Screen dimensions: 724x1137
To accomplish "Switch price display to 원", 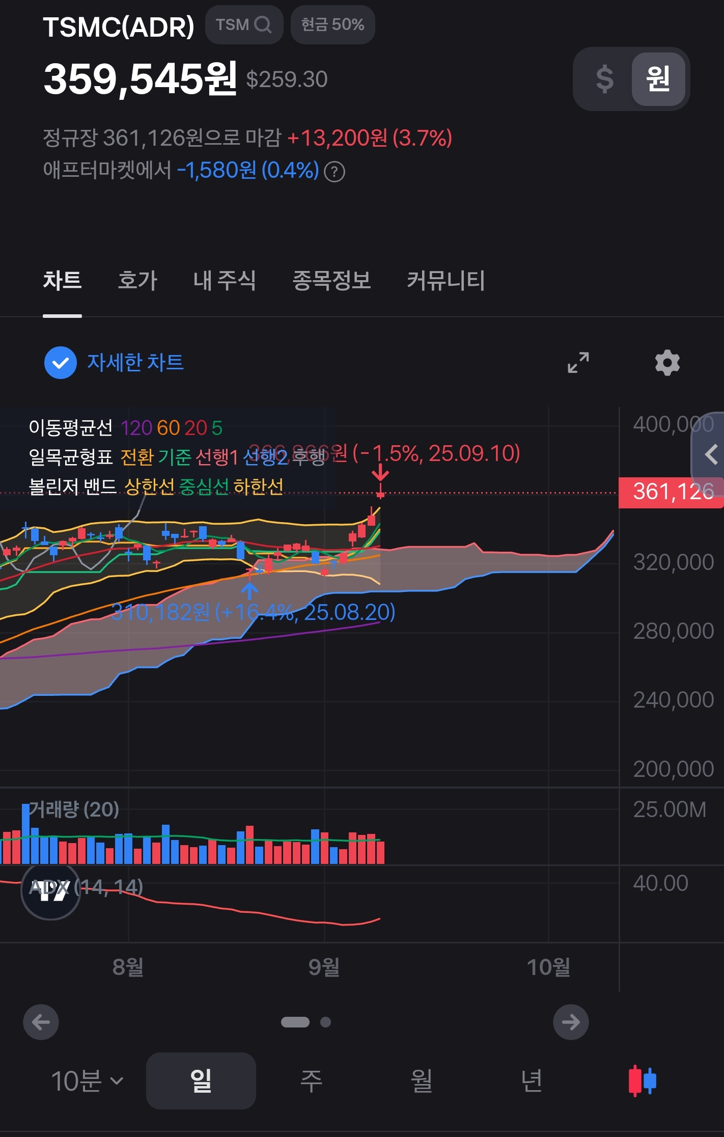I will coord(658,79).
